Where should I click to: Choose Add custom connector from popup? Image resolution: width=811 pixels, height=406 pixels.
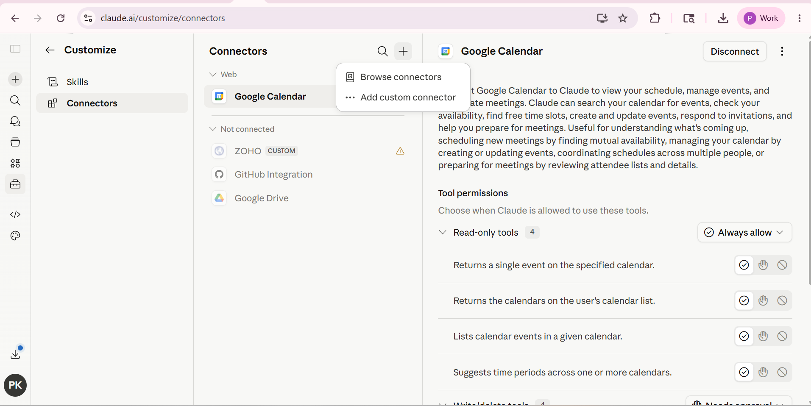(403, 97)
